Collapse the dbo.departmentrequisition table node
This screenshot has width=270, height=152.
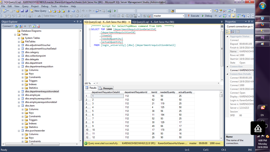(x=19, y=67)
